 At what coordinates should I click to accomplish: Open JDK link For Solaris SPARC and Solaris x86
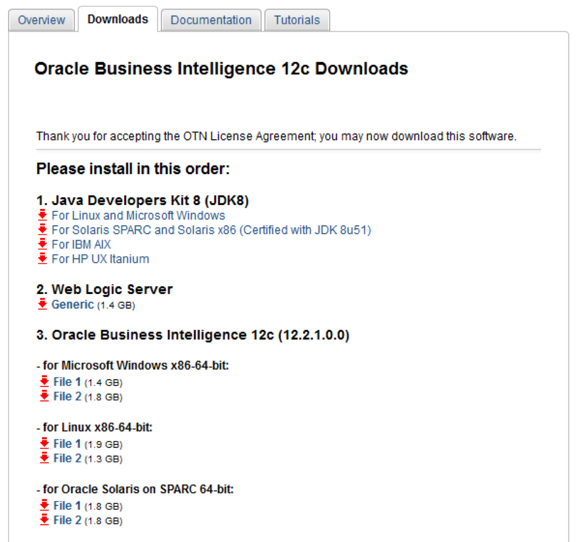click(x=211, y=230)
